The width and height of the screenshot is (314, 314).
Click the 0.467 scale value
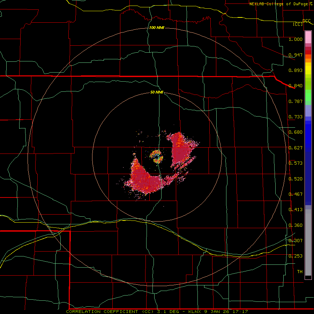click(296, 194)
